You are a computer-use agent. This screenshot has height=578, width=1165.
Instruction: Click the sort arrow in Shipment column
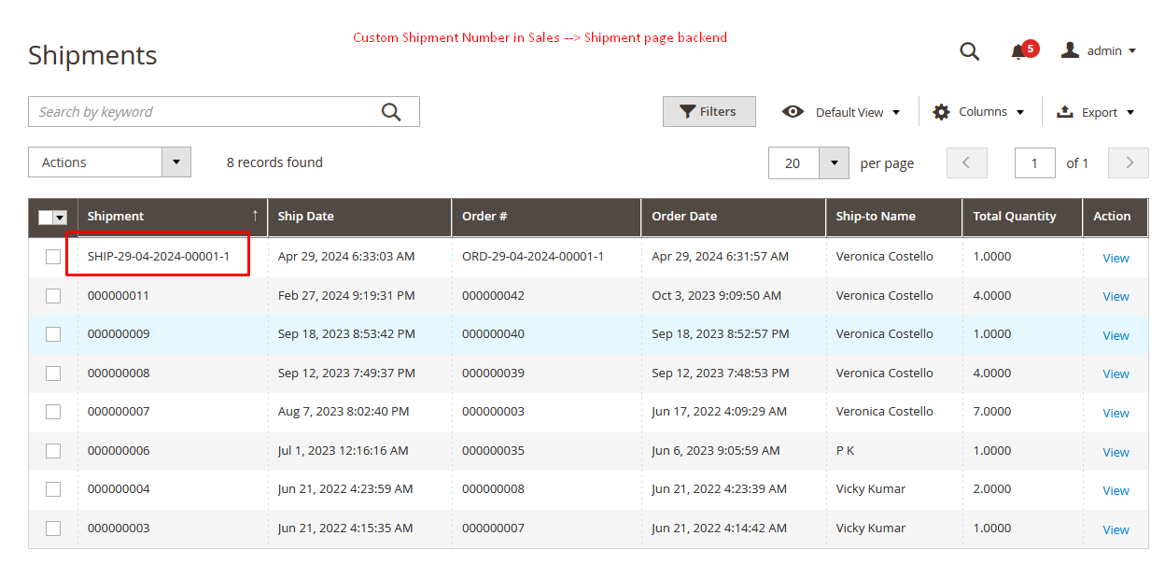tap(255, 216)
